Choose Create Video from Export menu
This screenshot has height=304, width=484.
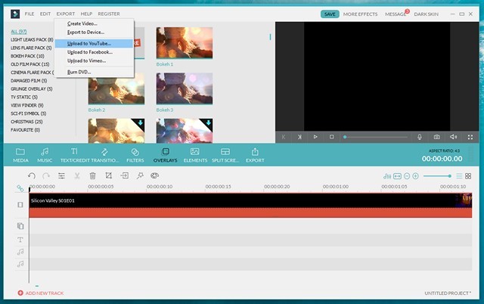coord(94,23)
